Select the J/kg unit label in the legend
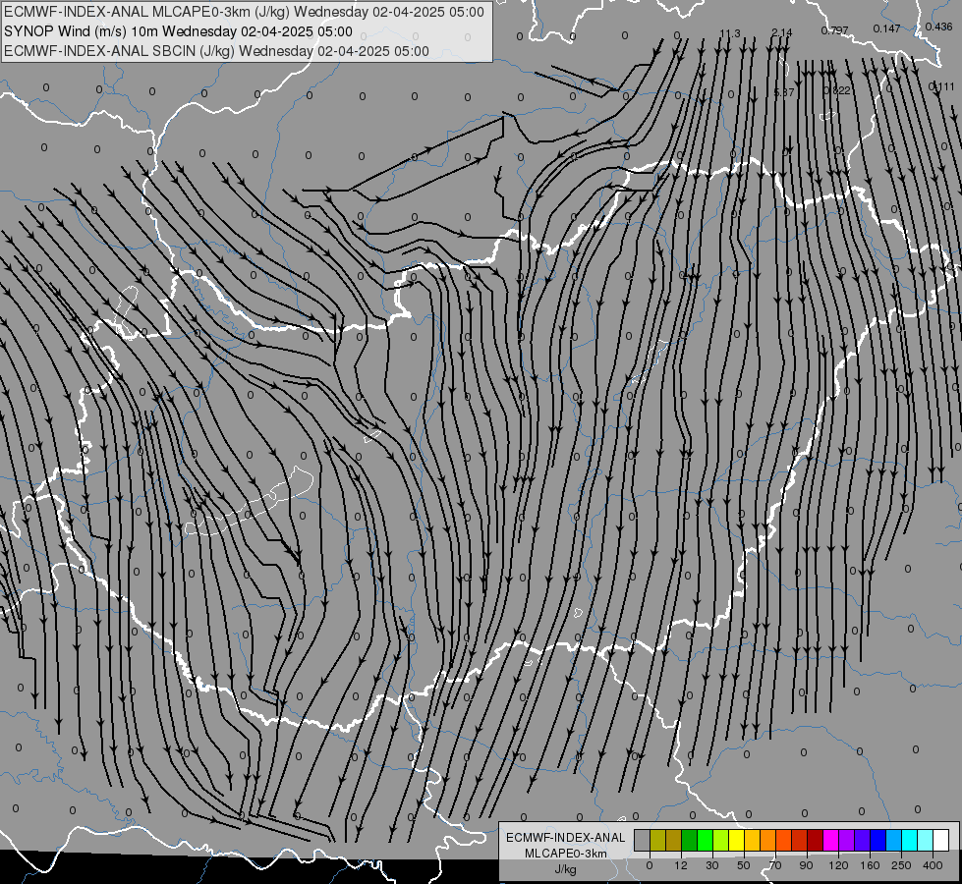The height and width of the screenshot is (884, 962). 566,869
